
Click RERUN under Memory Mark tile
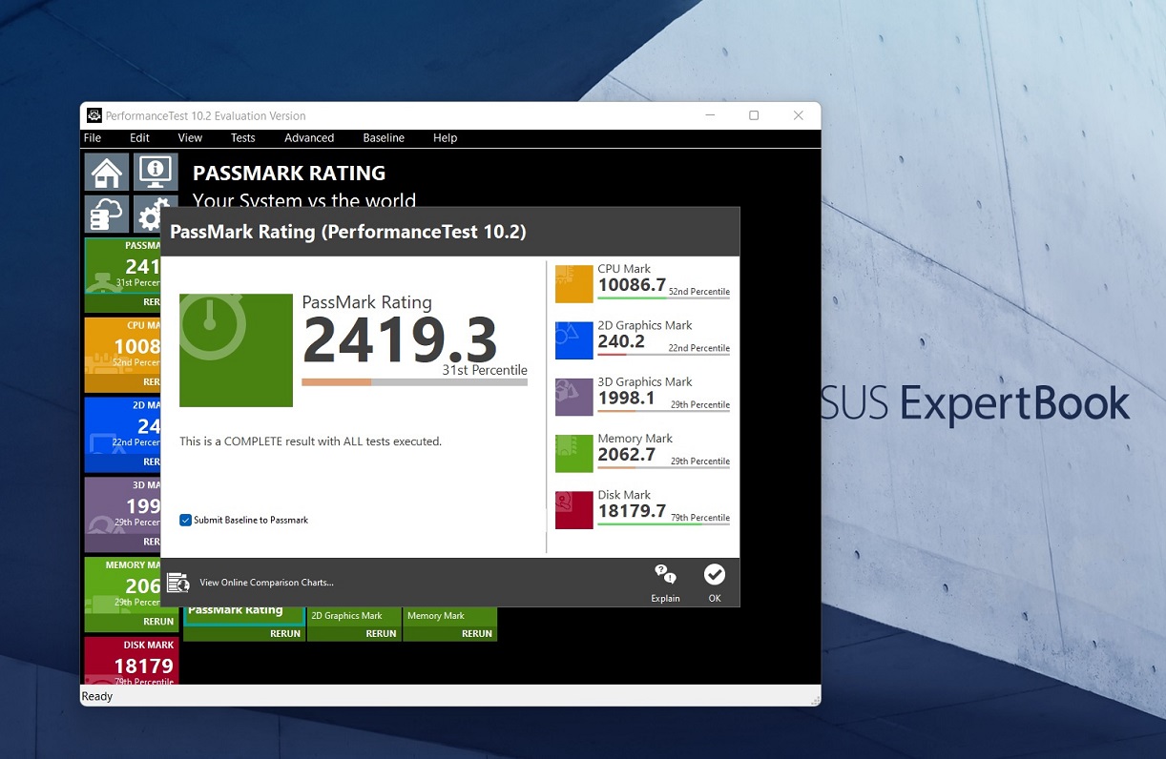point(476,633)
